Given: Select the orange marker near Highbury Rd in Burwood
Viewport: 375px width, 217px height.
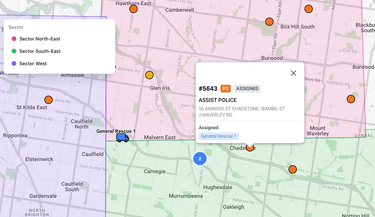Looking at the screenshot, I should point(351,99).
